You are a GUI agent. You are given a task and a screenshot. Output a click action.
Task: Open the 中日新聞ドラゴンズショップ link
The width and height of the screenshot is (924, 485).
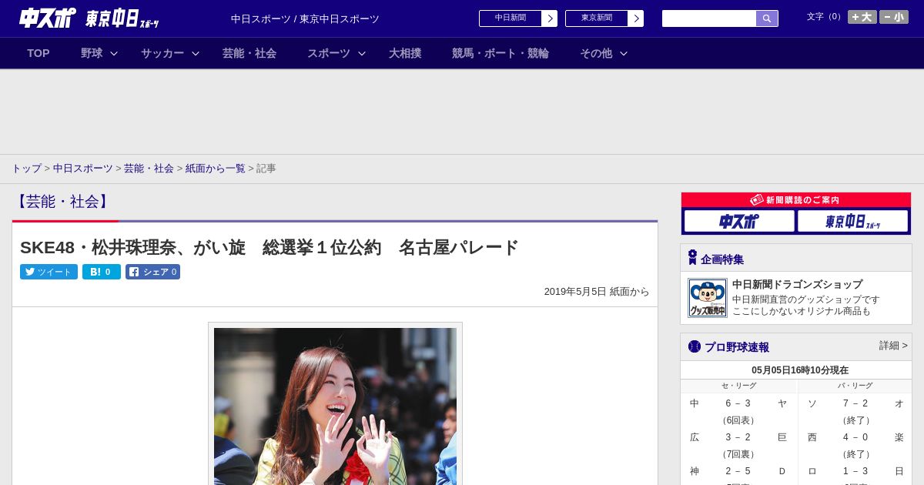tap(797, 284)
